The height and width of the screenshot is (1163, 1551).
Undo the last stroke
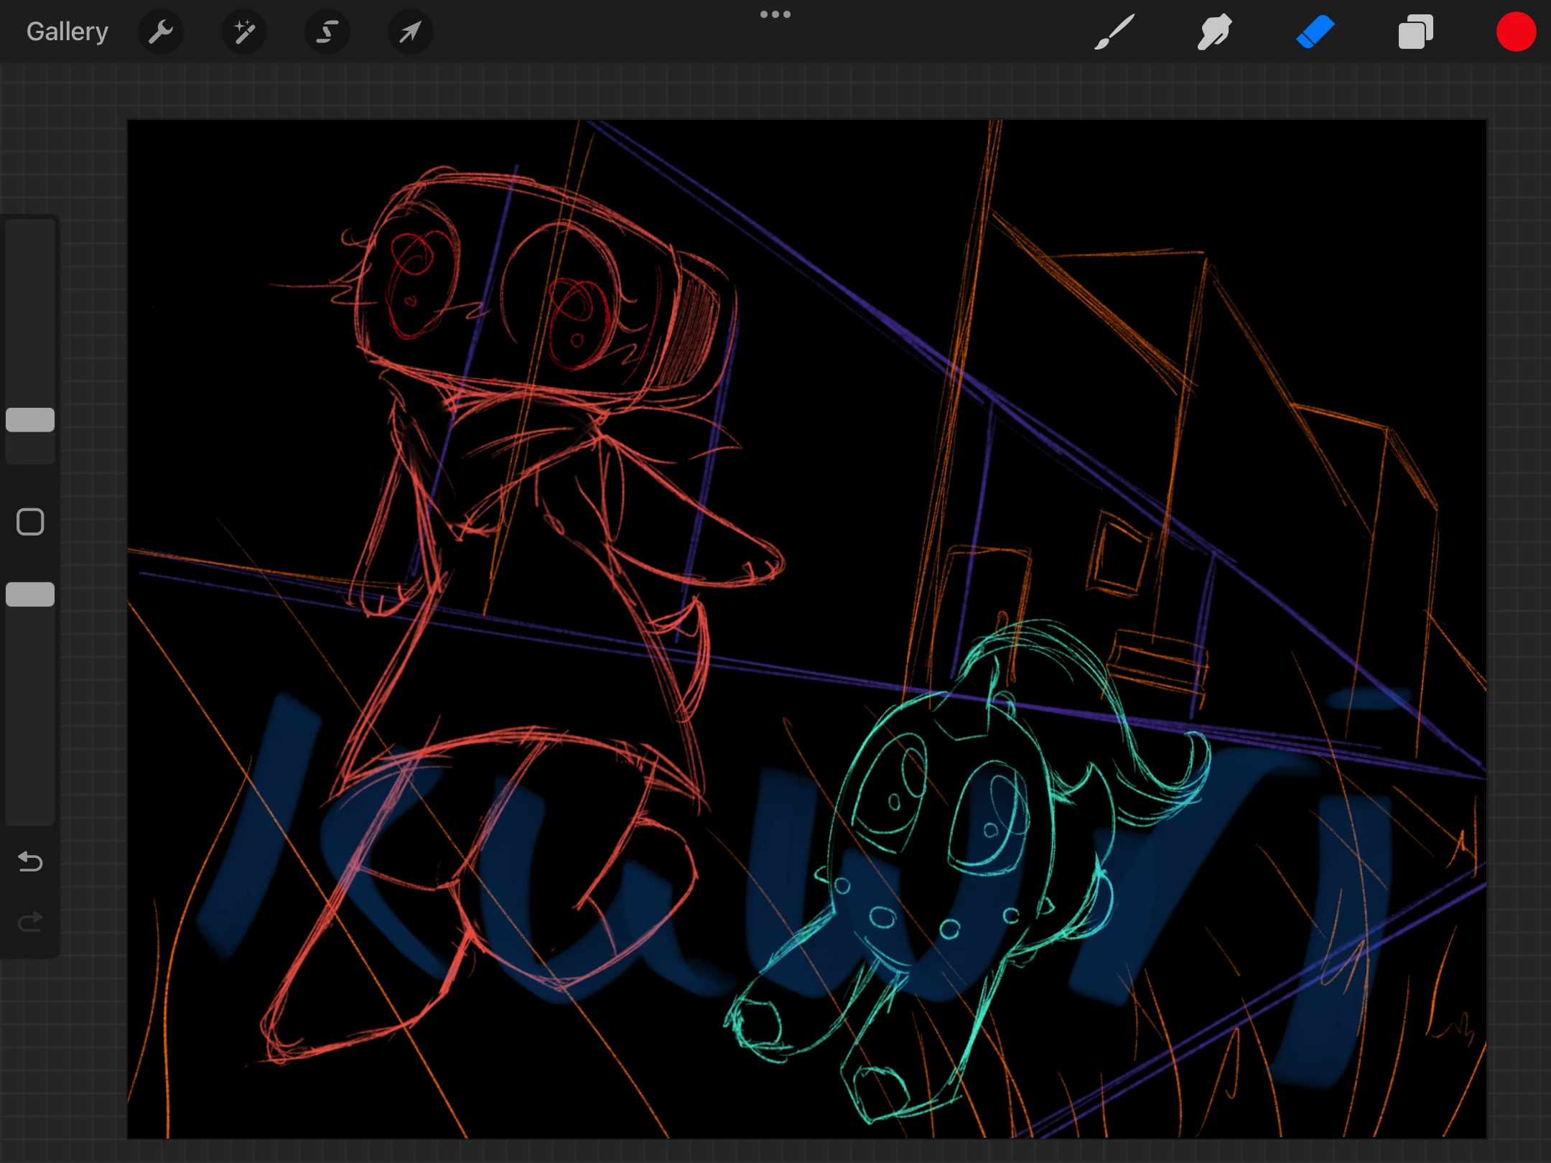(30, 861)
